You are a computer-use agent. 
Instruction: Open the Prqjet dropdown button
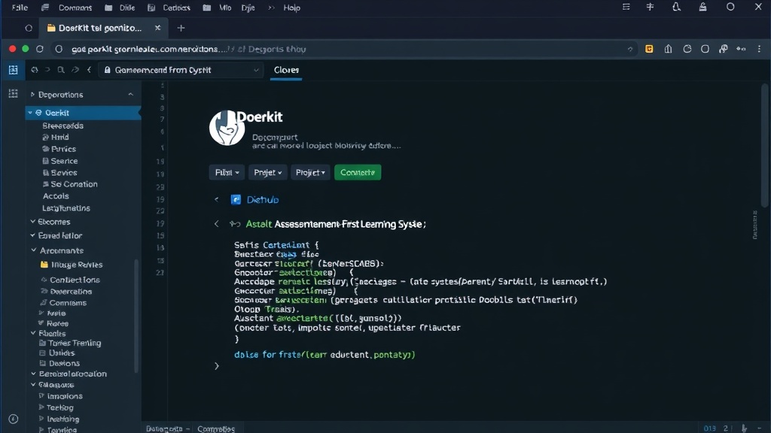267,172
